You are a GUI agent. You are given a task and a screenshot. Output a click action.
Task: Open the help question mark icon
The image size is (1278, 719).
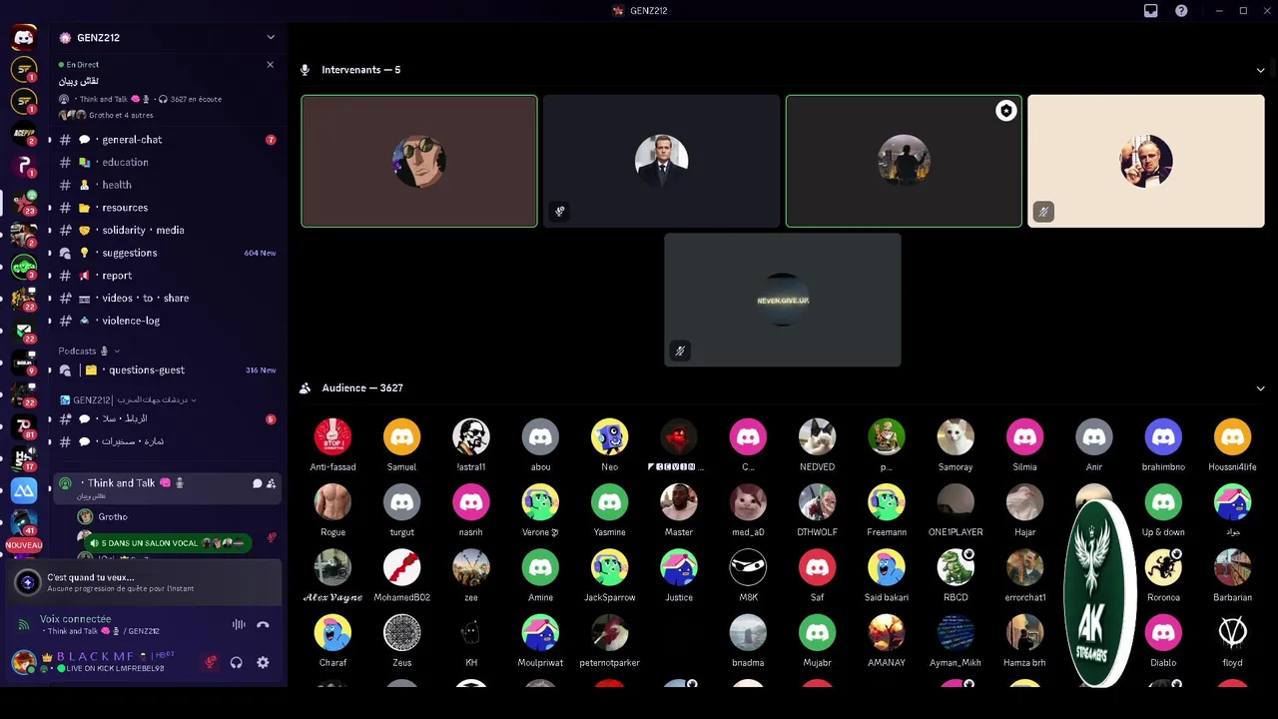coord(1181,11)
